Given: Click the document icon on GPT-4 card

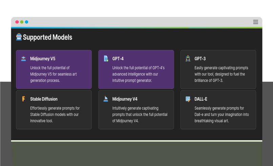Looking at the screenshot, I should point(106,59).
